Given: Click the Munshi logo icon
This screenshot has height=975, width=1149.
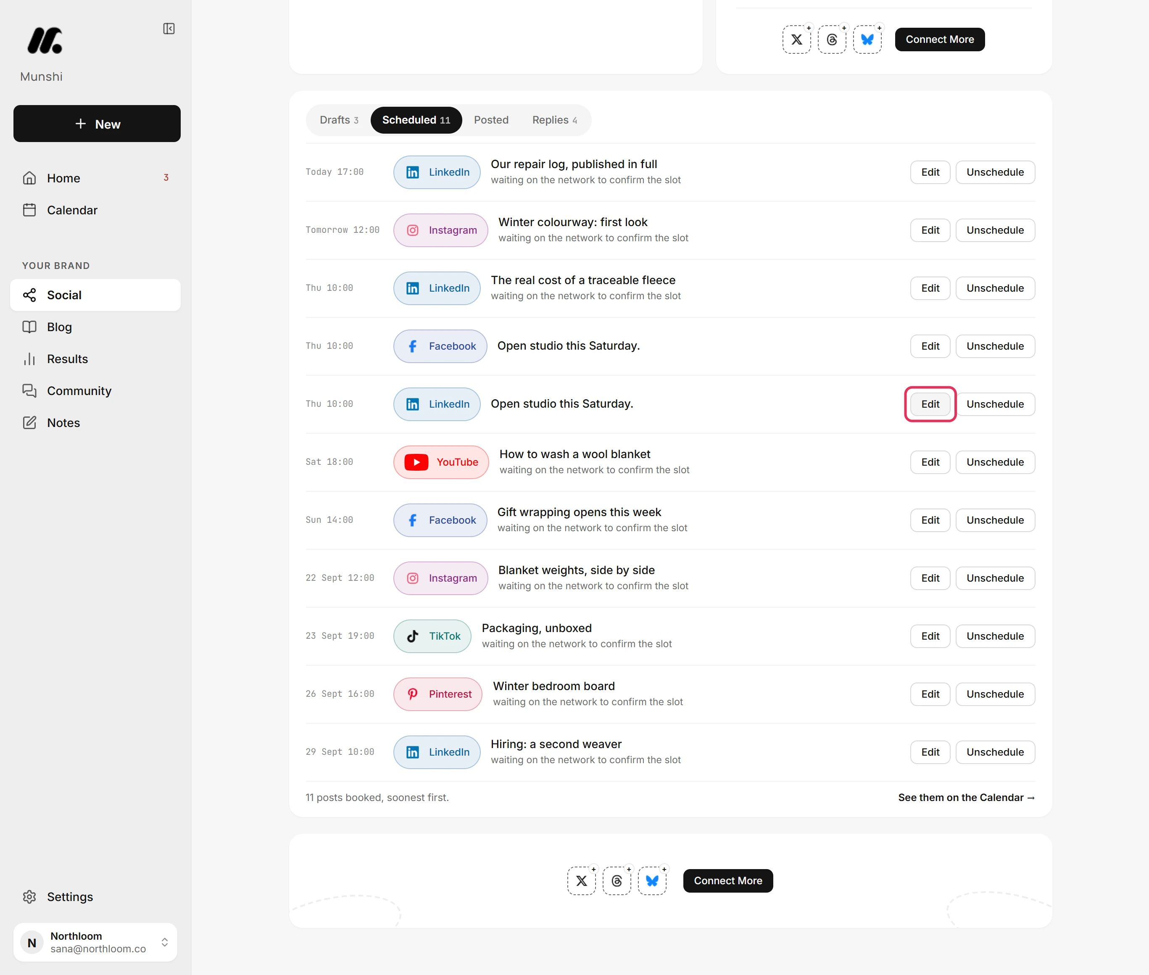Looking at the screenshot, I should (x=45, y=40).
